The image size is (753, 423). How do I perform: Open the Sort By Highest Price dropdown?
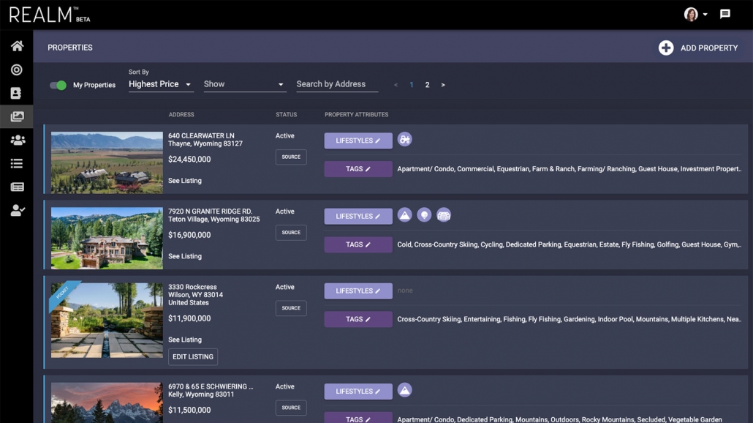[x=160, y=85]
